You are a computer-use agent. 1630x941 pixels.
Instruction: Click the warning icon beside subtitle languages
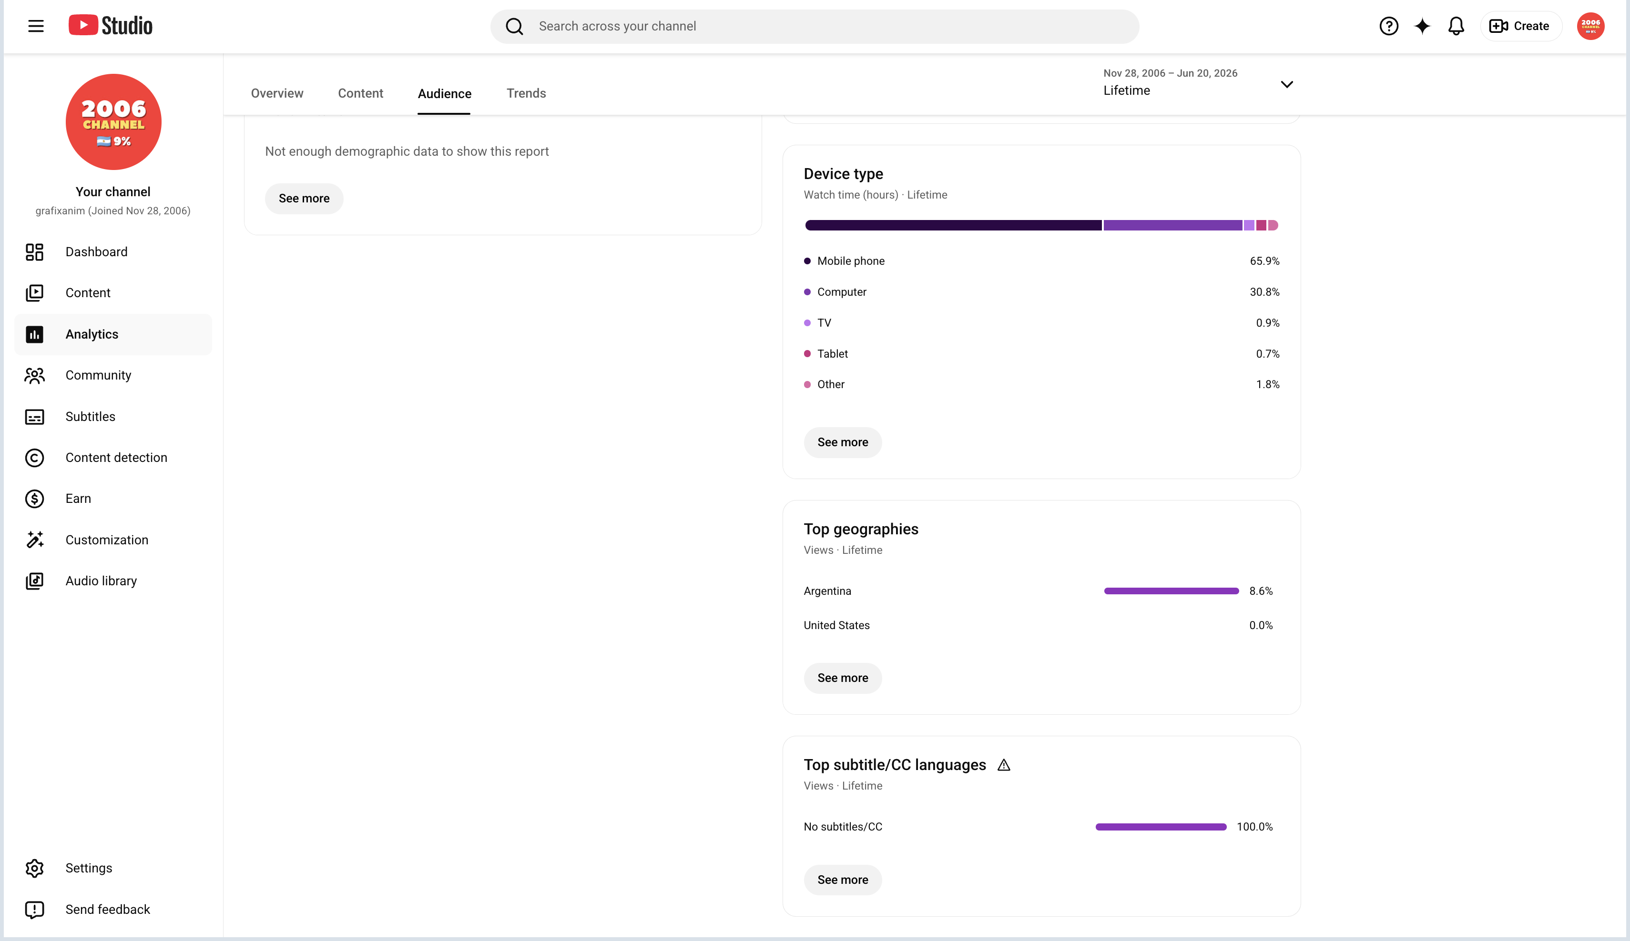coord(1003,765)
